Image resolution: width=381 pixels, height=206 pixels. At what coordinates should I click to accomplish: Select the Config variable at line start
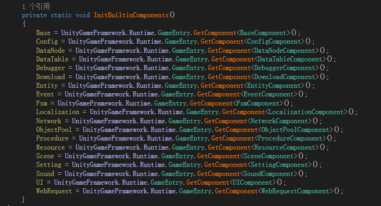[x=47, y=41]
